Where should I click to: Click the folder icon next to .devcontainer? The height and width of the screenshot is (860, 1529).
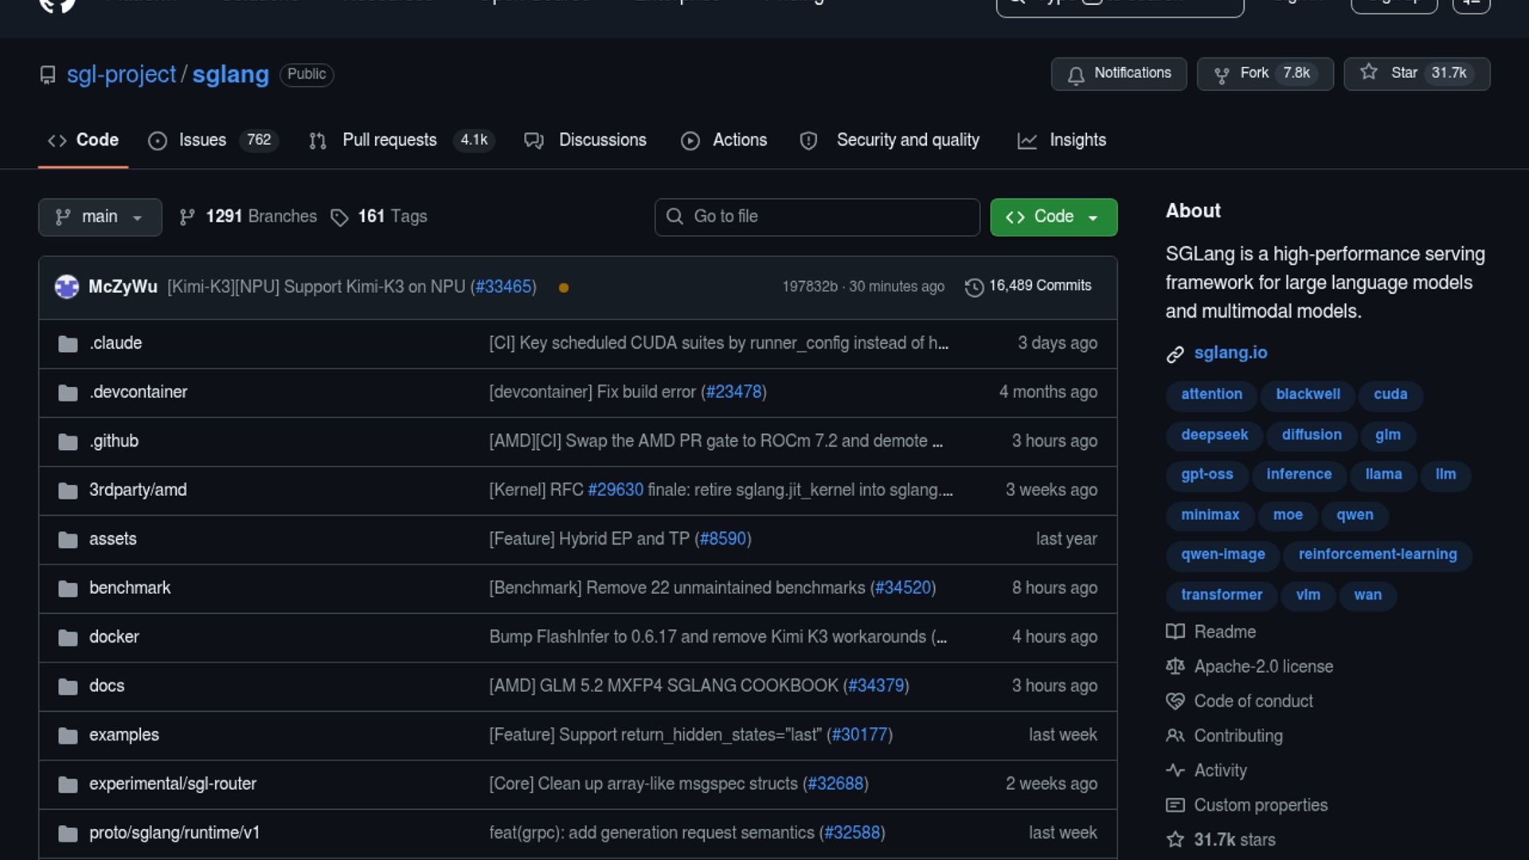coord(68,393)
